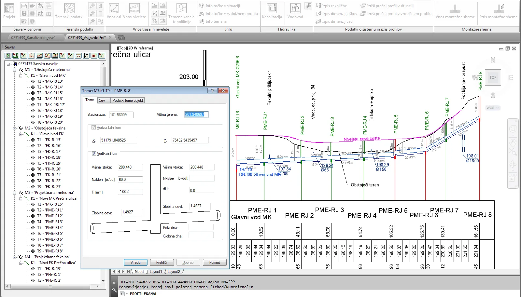Screen dimensions: 521x297
Task: Click the TOP face of view cube
Action: pyautogui.click(x=493, y=77)
